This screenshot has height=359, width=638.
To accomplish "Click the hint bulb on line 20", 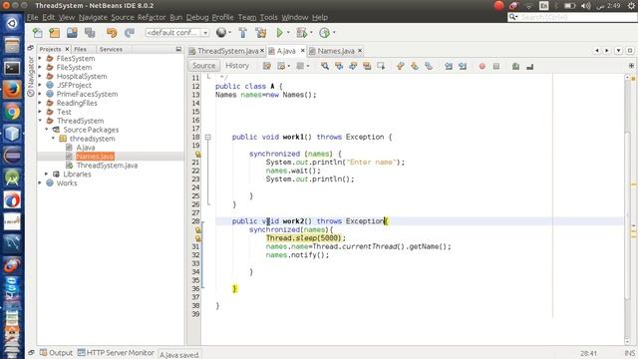I will (197, 154).
